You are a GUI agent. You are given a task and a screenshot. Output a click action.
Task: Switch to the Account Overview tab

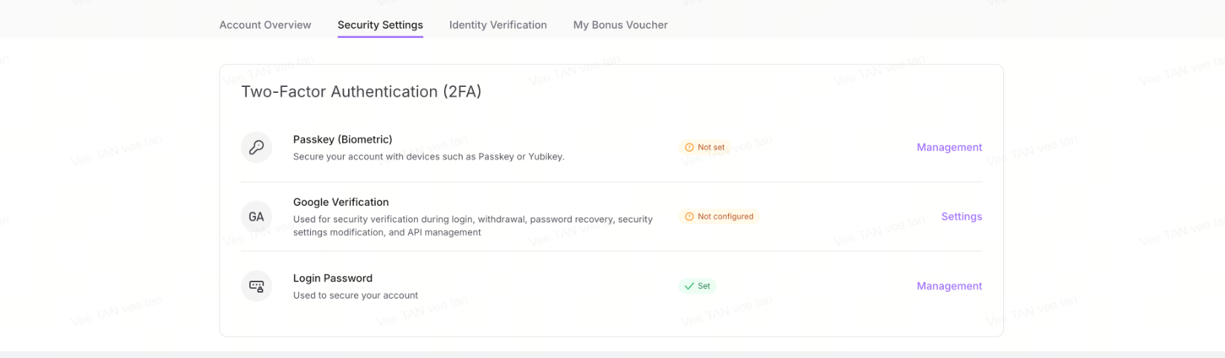coord(265,25)
